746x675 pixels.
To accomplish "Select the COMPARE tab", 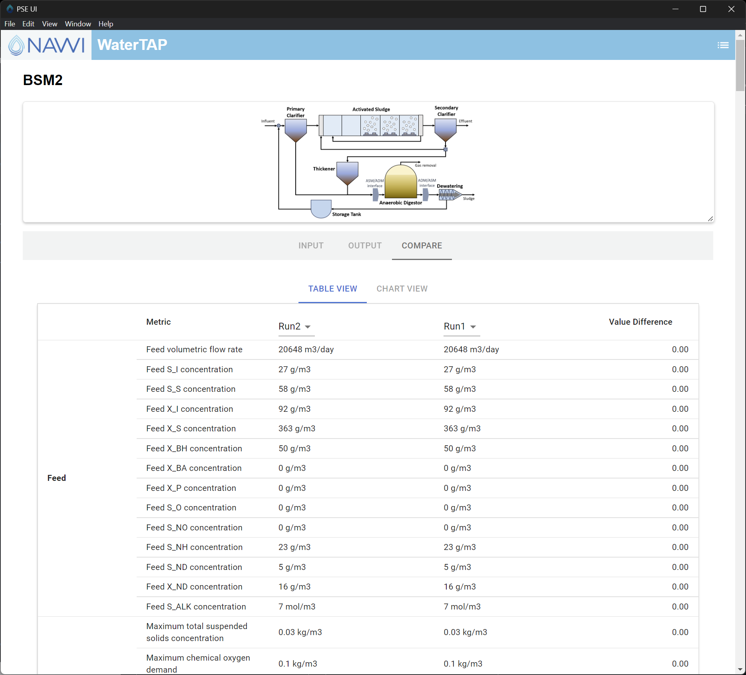I will (x=422, y=246).
